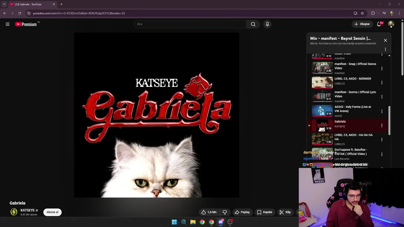Image resolution: width=404 pixels, height=227 pixels.
Task: Open options for HA HA HA HA row
Action: click(x=382, y=139)
